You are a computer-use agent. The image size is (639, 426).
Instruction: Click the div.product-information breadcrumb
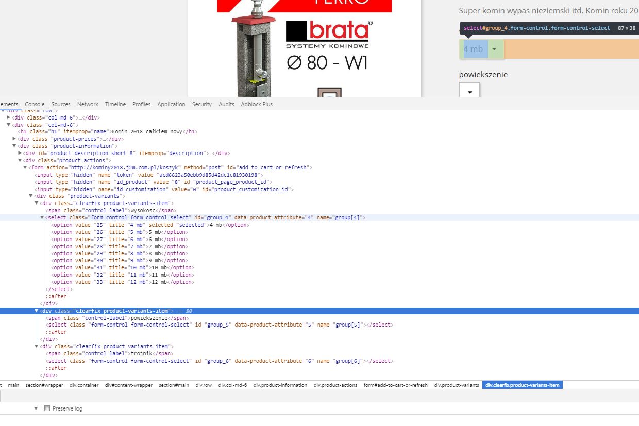[x=280, y=385]
